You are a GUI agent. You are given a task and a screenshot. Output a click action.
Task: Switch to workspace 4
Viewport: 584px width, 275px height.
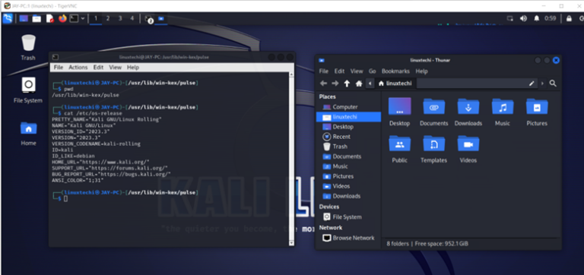point(132,18)
